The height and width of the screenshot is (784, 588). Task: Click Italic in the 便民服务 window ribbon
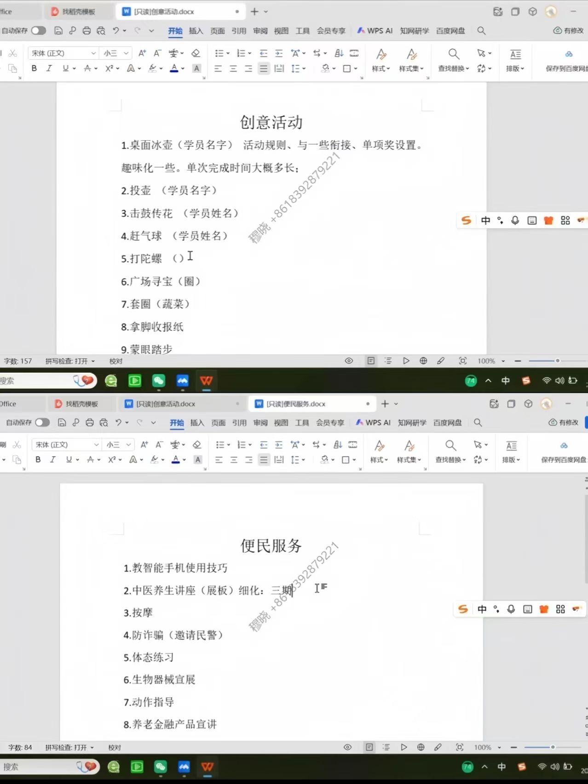53,460
